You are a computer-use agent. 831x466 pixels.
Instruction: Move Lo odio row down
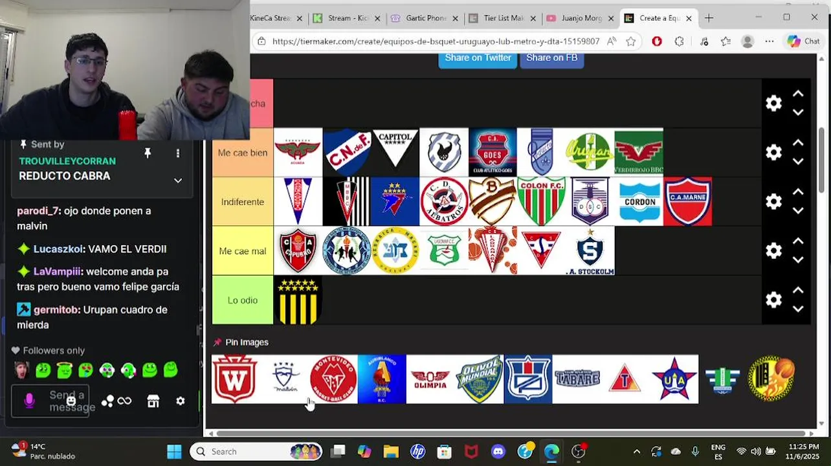coord(798,309)
